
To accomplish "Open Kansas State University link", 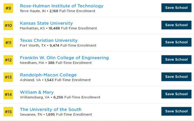I will point(46,23).
